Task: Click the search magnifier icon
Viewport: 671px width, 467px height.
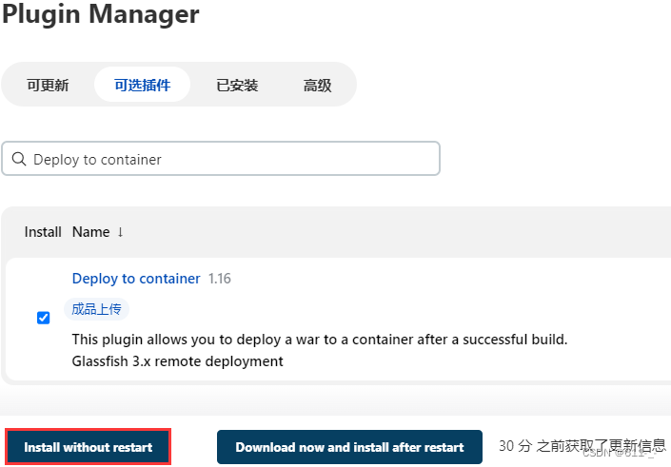Action: tap(19, 159)
